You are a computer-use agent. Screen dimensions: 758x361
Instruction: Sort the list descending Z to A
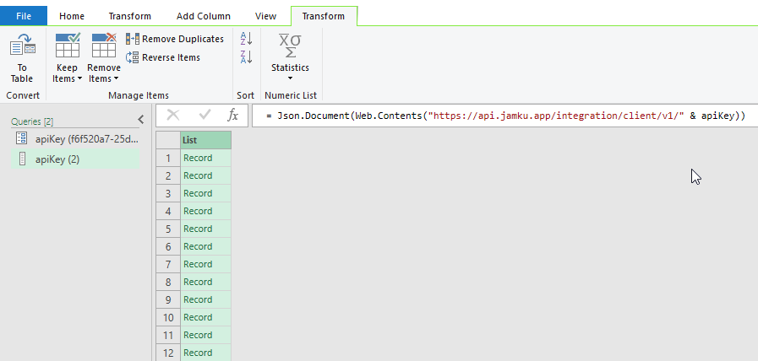[x=246, y=57]
